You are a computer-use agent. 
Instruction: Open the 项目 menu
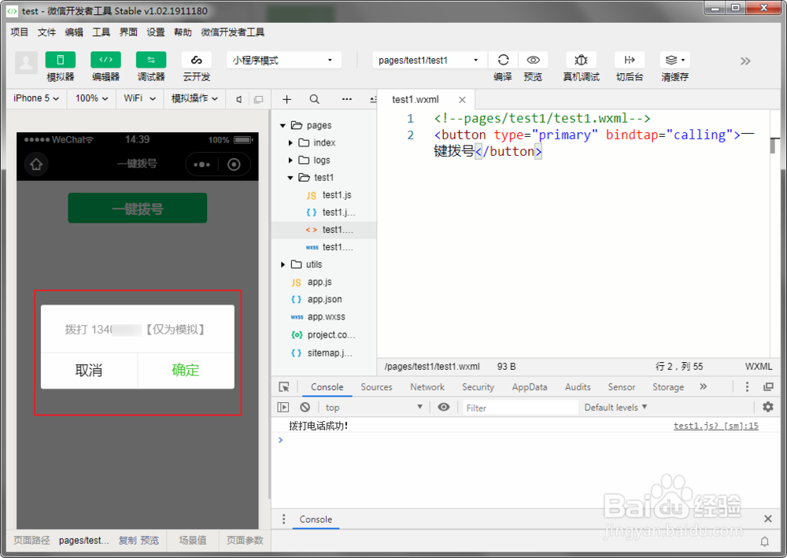click(x=20, y=32)
